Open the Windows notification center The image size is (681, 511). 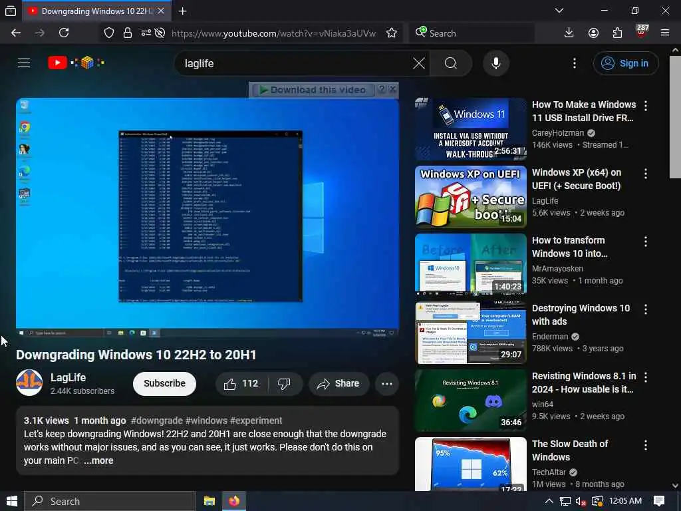(x=659, y=502)
